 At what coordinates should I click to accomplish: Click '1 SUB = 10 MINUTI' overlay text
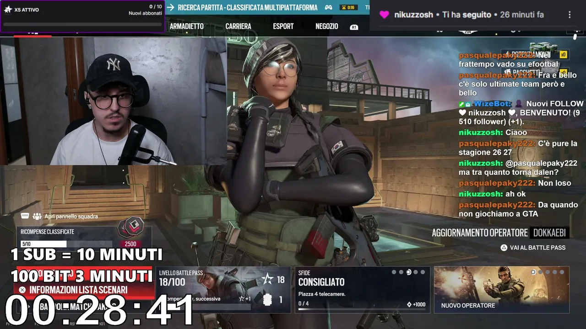87,255
